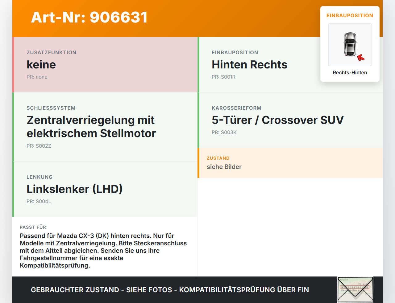Click the ZUSTAND label

[218, 158]
